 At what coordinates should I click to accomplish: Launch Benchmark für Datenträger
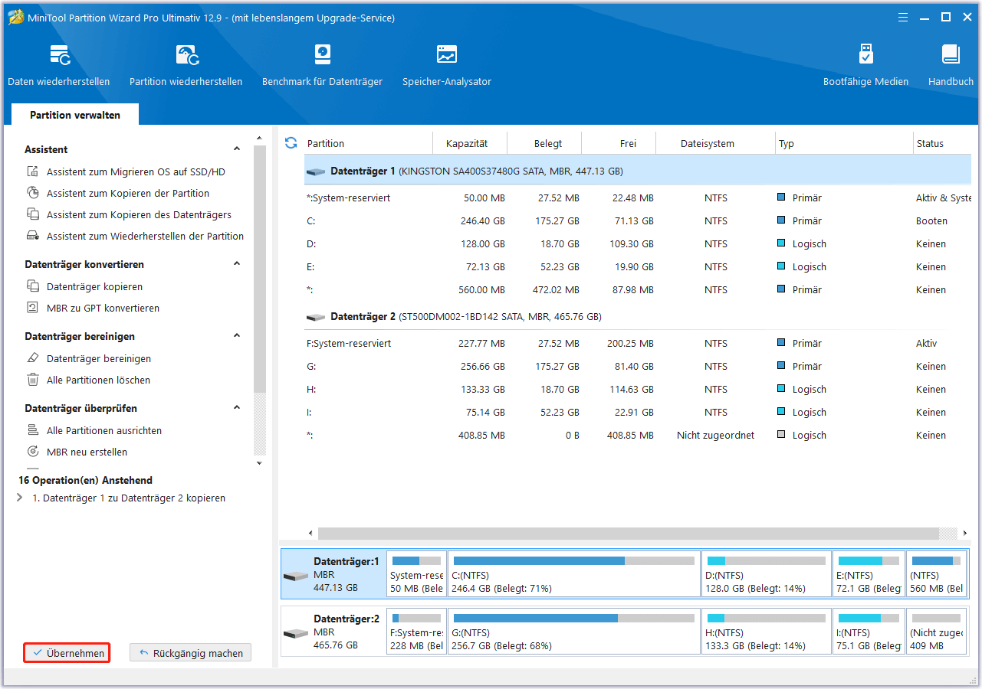pyautogui.click(x=322, y=65)
